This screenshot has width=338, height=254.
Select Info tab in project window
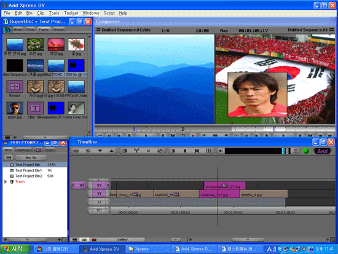point(50,150)
